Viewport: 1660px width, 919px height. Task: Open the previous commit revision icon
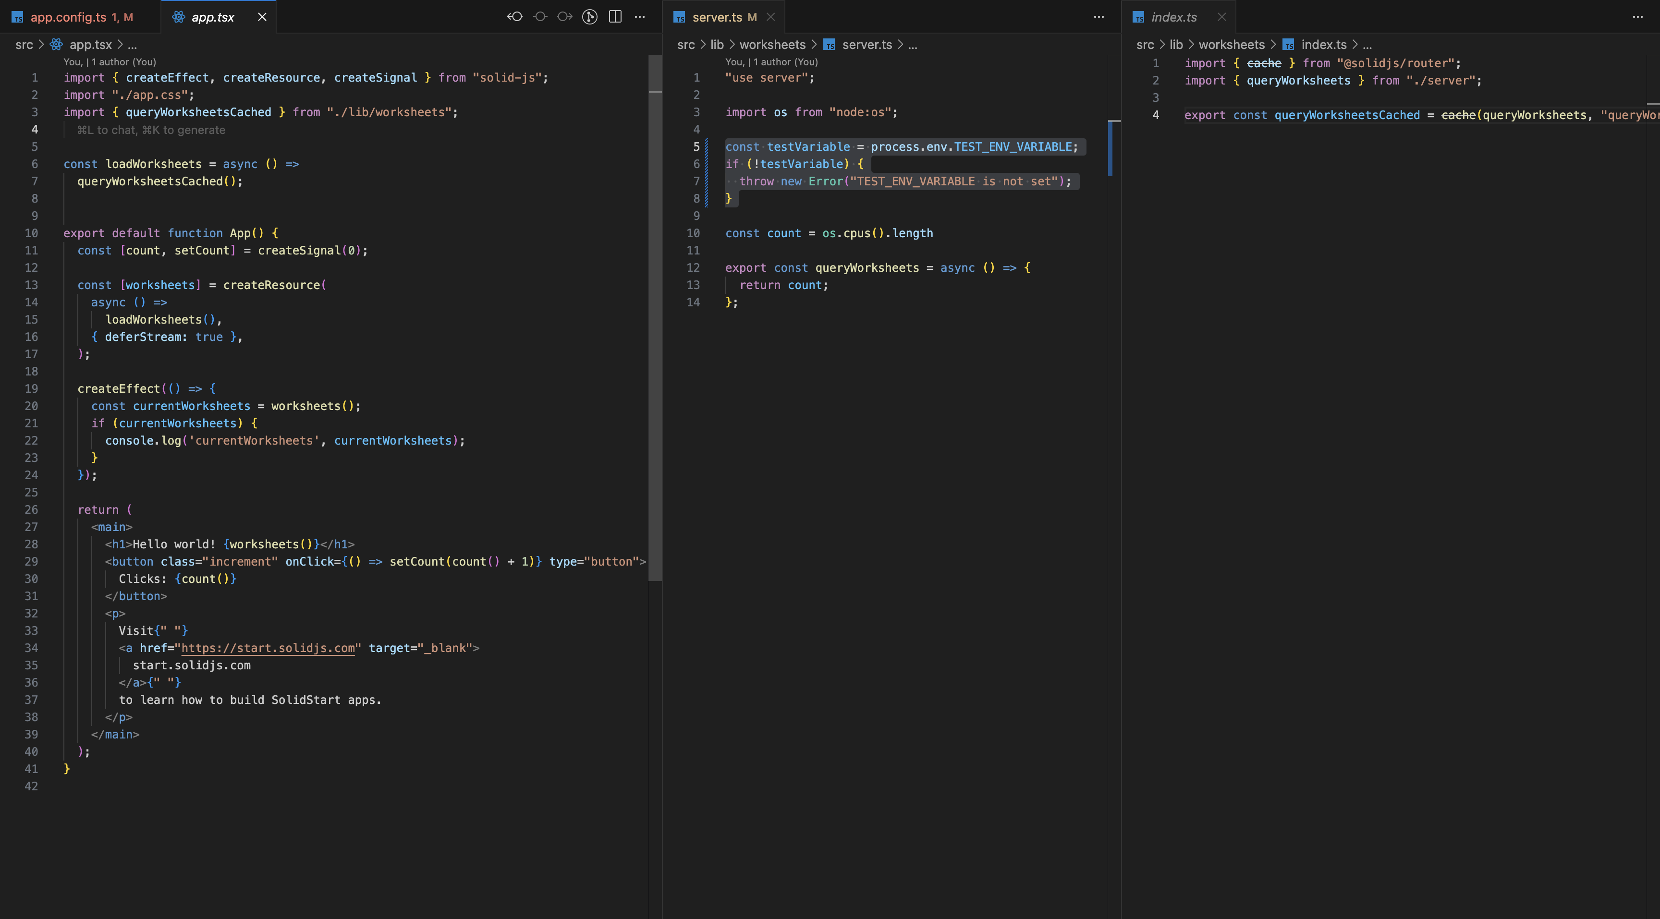click(x=514, y=17)
